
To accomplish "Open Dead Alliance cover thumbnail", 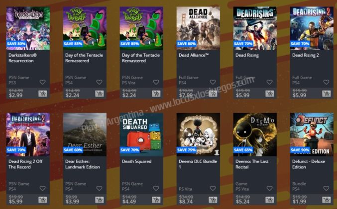I will (x=198, y=28).
